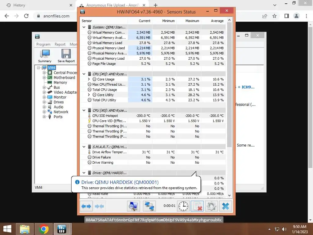313x235 pixels.
Task: Expand the Core Usage row
Action: pos(89,79)
